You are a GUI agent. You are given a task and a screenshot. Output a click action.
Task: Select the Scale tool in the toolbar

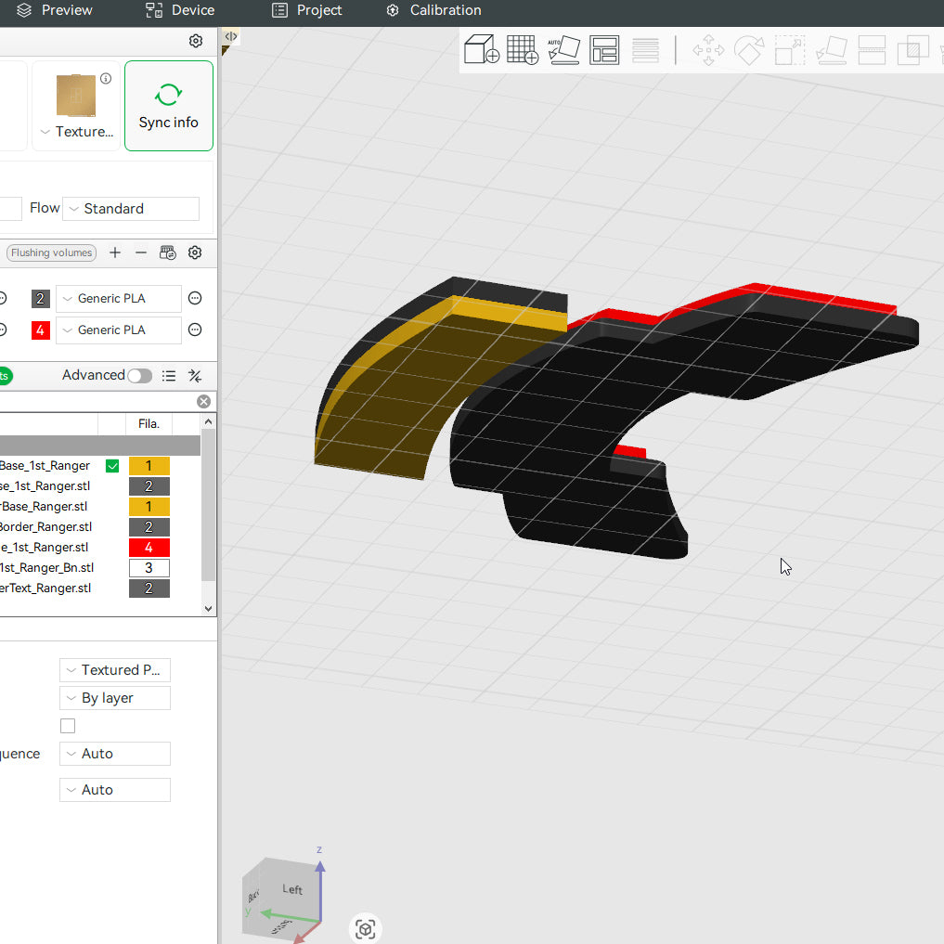[789, 51]
